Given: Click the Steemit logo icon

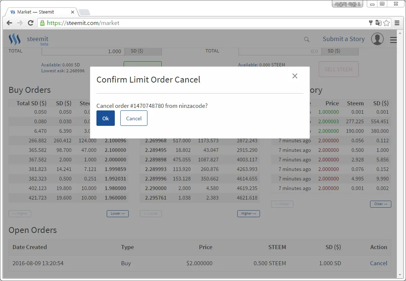Looking at the screenshot, I should click(15, 39).
